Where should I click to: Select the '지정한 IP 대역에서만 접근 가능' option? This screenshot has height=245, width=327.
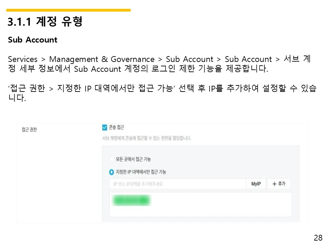click(111, 172)
